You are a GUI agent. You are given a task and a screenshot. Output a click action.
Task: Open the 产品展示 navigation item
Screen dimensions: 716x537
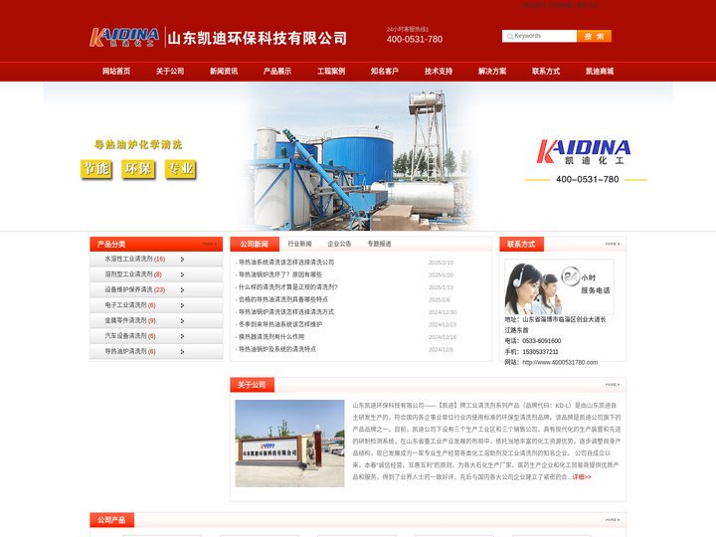pos(277,72)
